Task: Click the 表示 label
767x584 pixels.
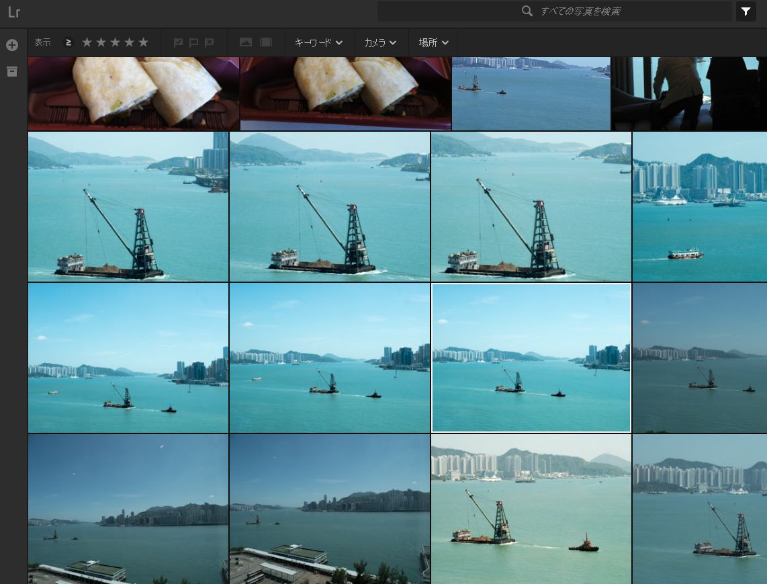Action: tap(42, 42)
